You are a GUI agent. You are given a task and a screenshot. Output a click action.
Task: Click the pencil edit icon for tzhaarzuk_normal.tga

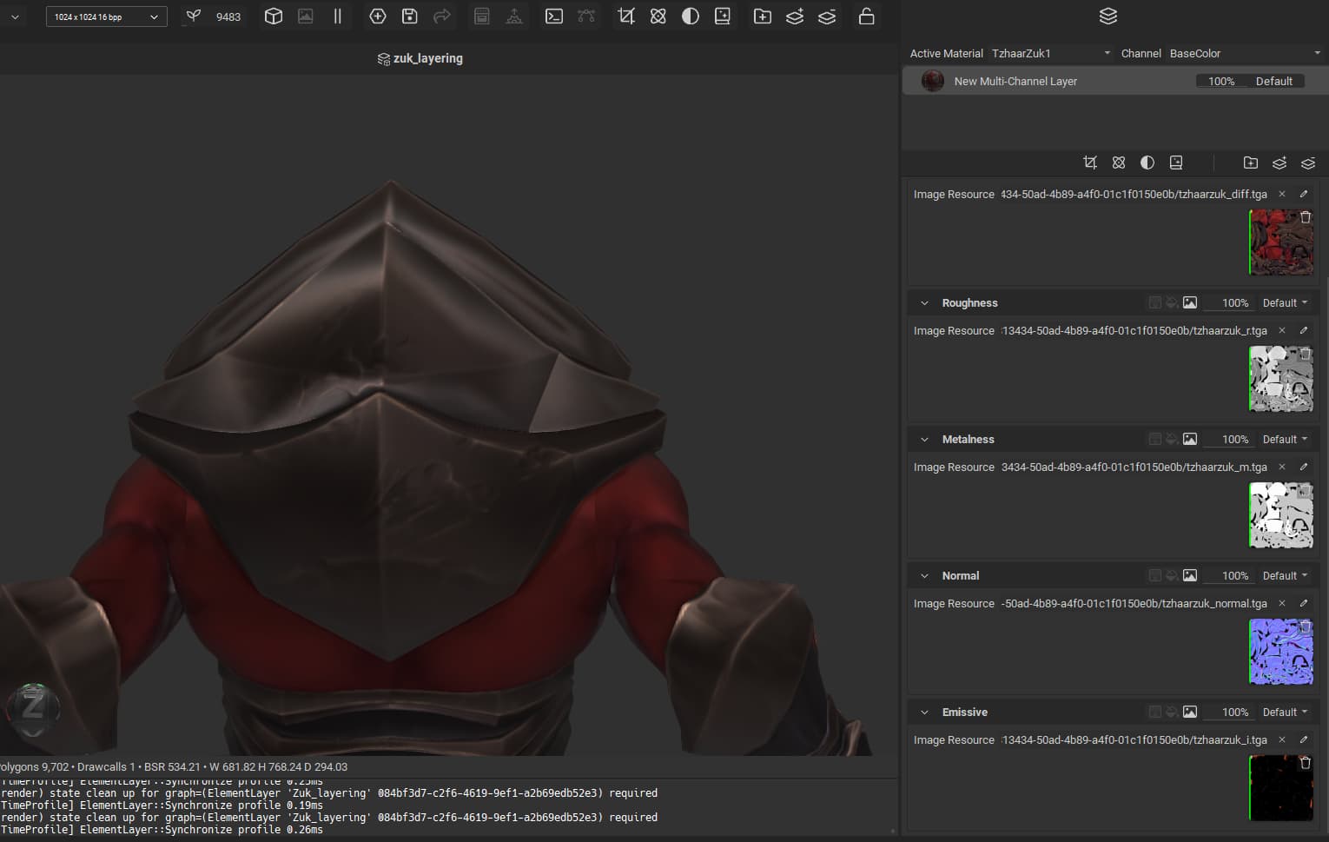1304,603
